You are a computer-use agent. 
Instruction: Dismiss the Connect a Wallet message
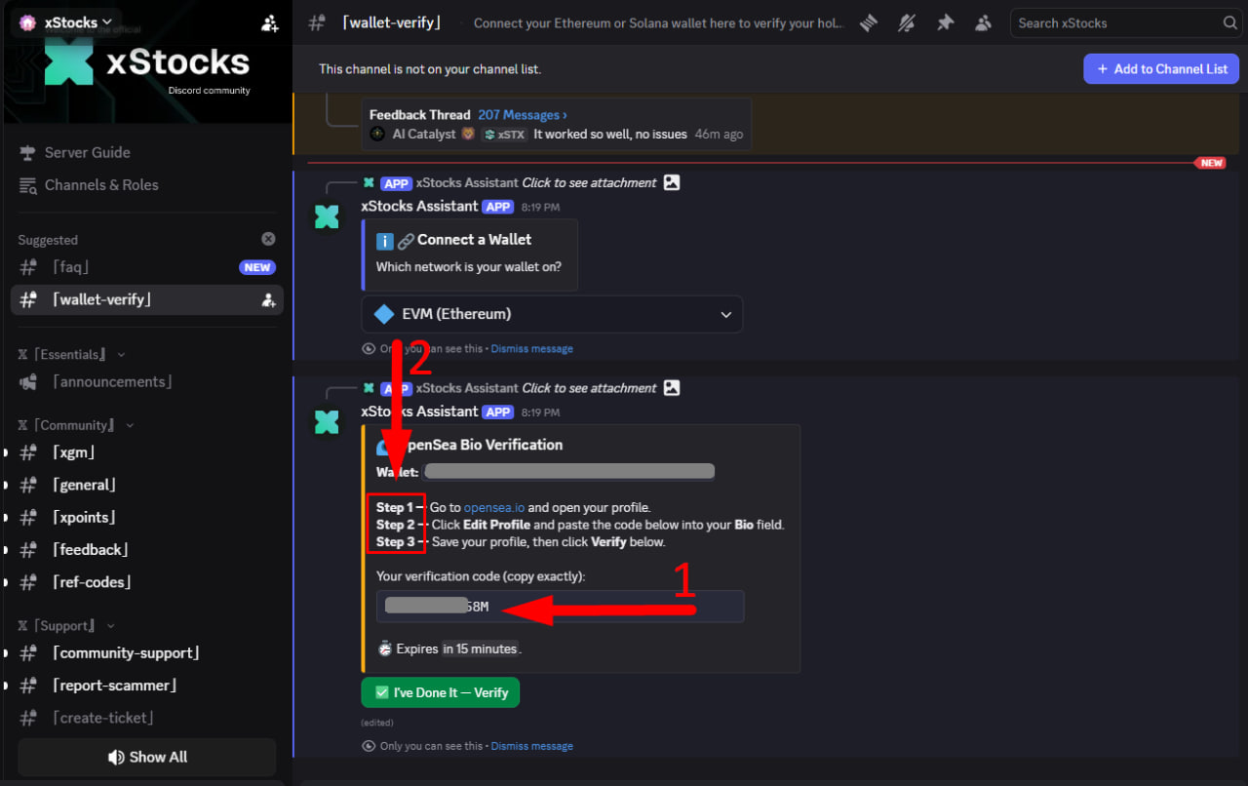[531, 348]
